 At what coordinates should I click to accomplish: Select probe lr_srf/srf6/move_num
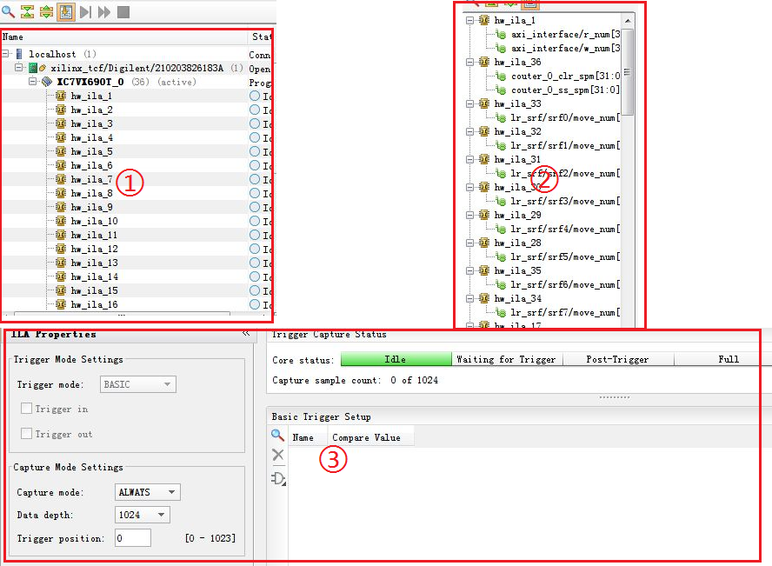click(x=565, y=284)
